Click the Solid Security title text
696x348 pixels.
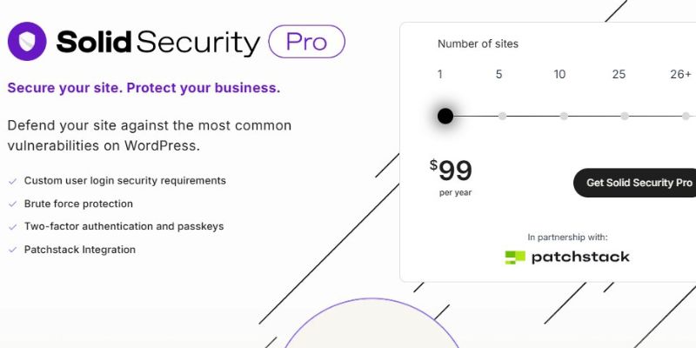click(157, 42)
